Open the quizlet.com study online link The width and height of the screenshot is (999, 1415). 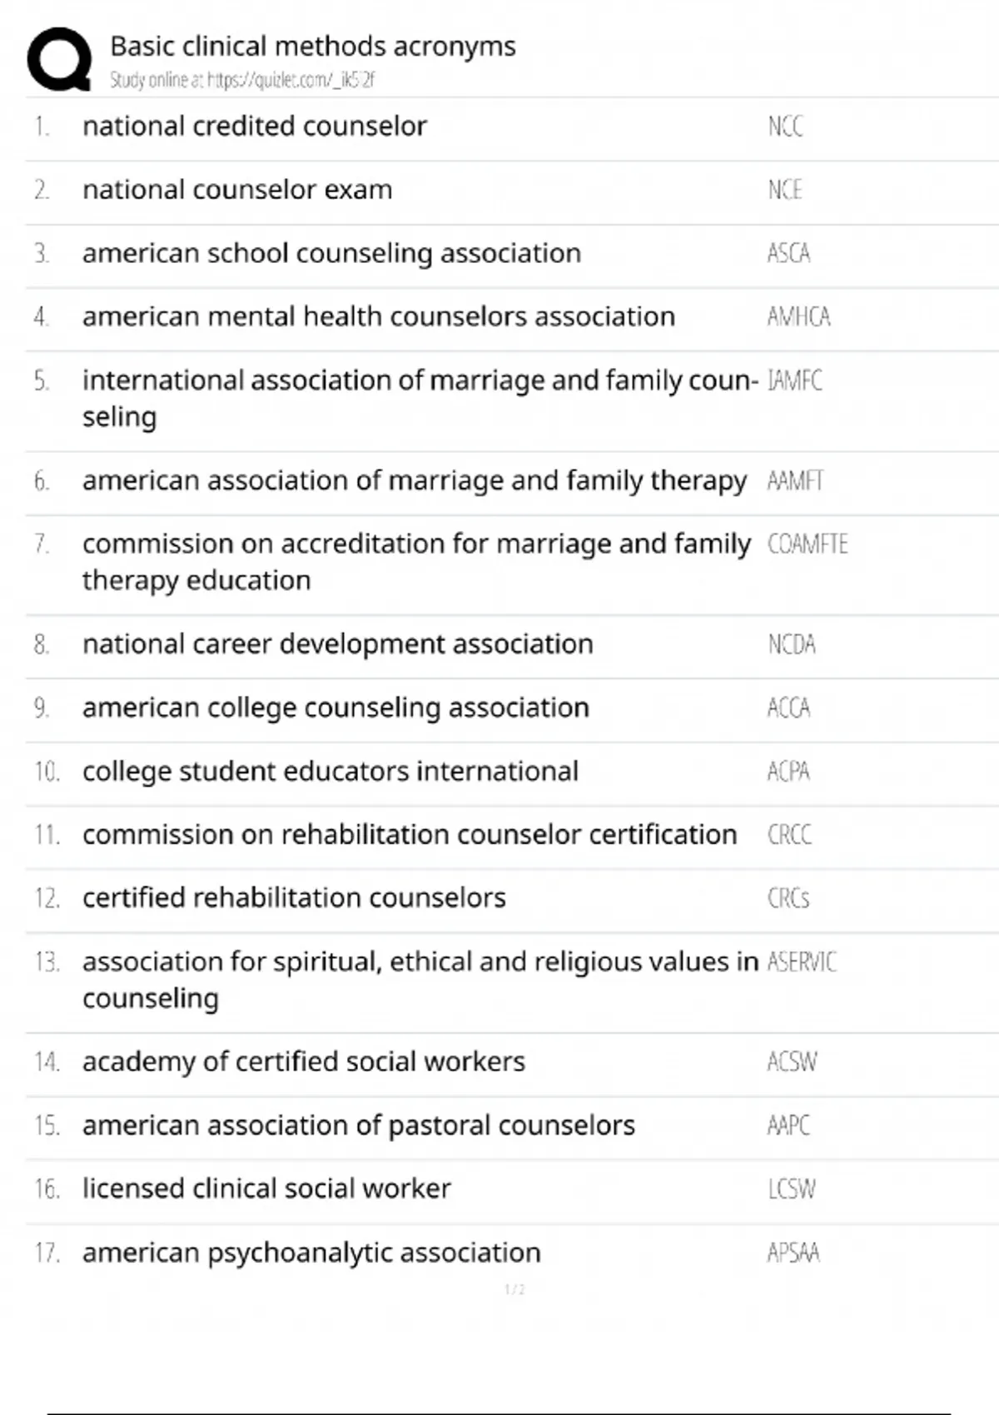tap(242, 80)
